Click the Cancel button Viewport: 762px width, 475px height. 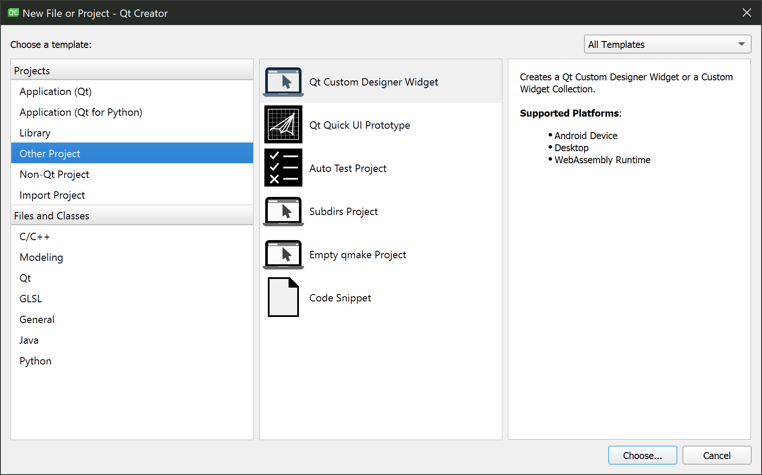pos(716,456)
